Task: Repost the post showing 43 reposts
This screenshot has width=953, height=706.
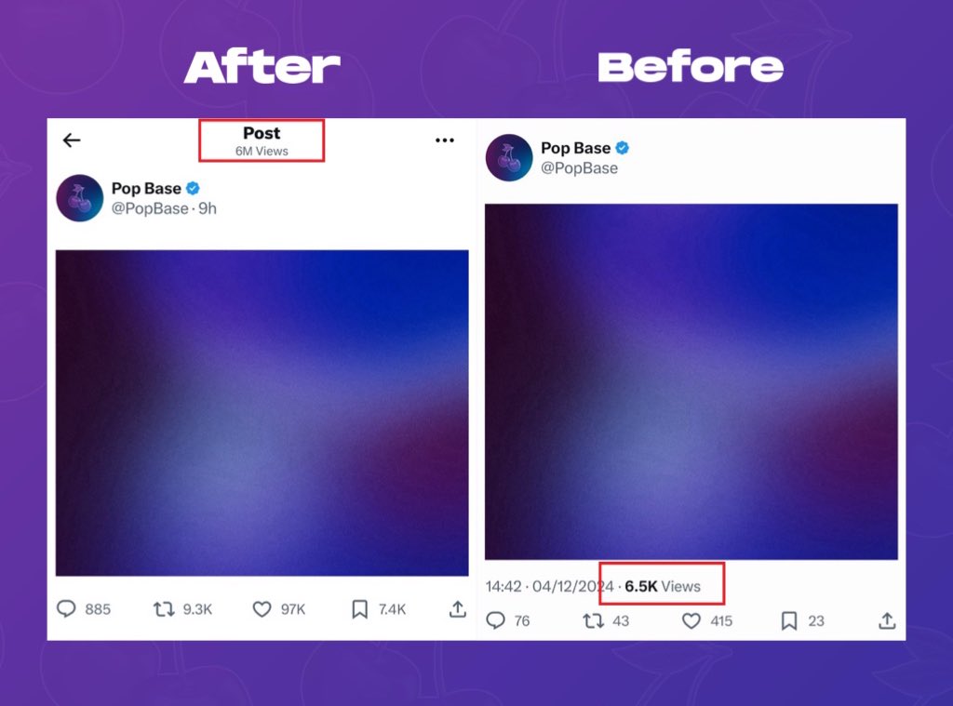Action: pos(593,620)
